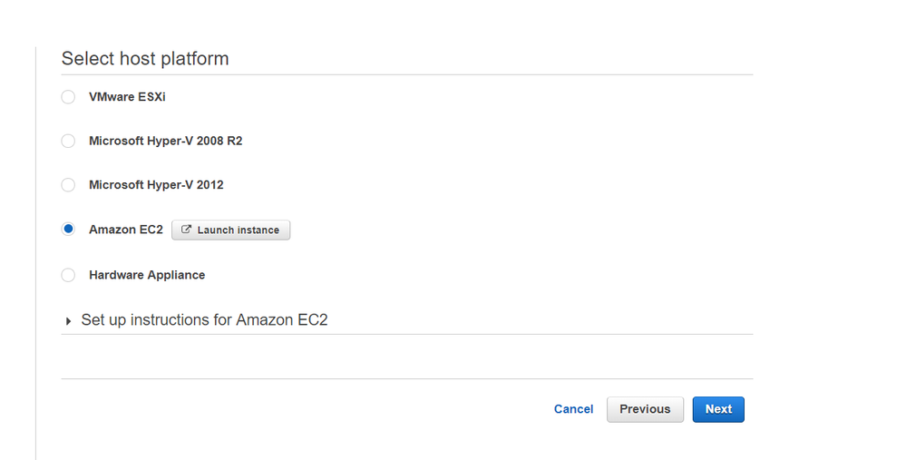Viewport: 906px width, 460px height.
Task: Click the external-link icon in Launch instance
Action: pyautogui.click(x=187, y=230)
